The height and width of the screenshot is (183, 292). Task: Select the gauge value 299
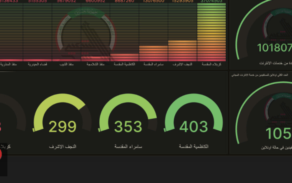[63, 127]
